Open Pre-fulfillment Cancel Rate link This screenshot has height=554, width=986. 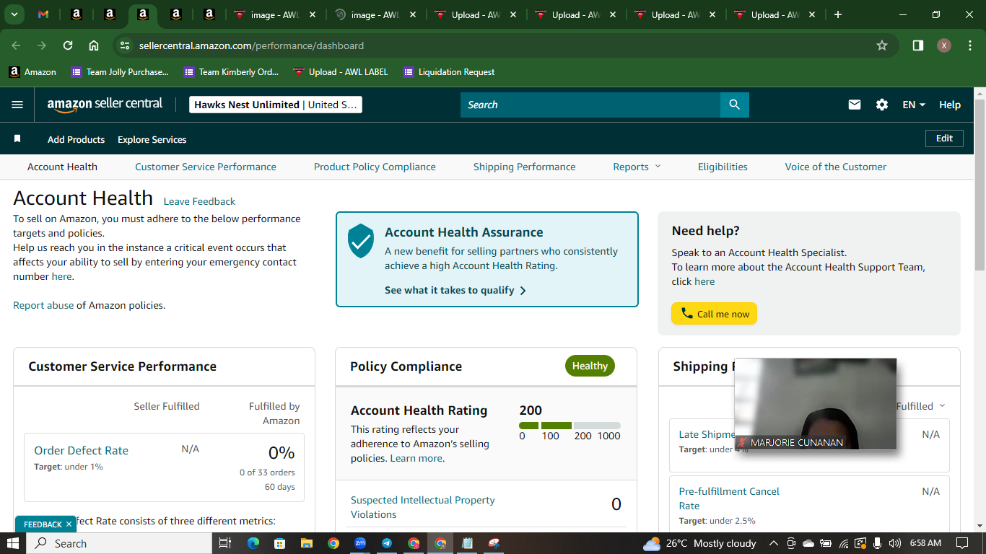pos(729,498)
